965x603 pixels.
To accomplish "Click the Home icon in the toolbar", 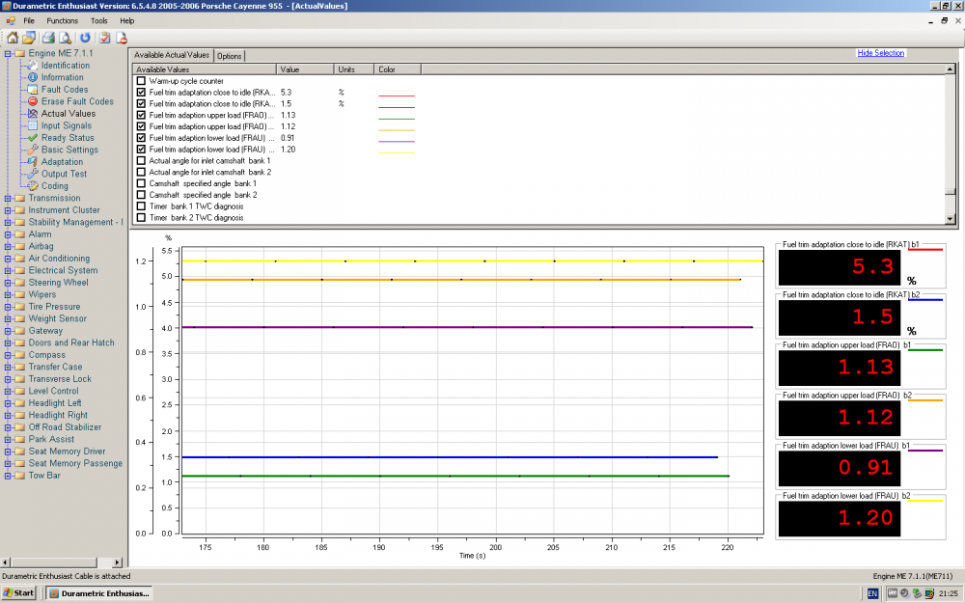I will (13, 38).
